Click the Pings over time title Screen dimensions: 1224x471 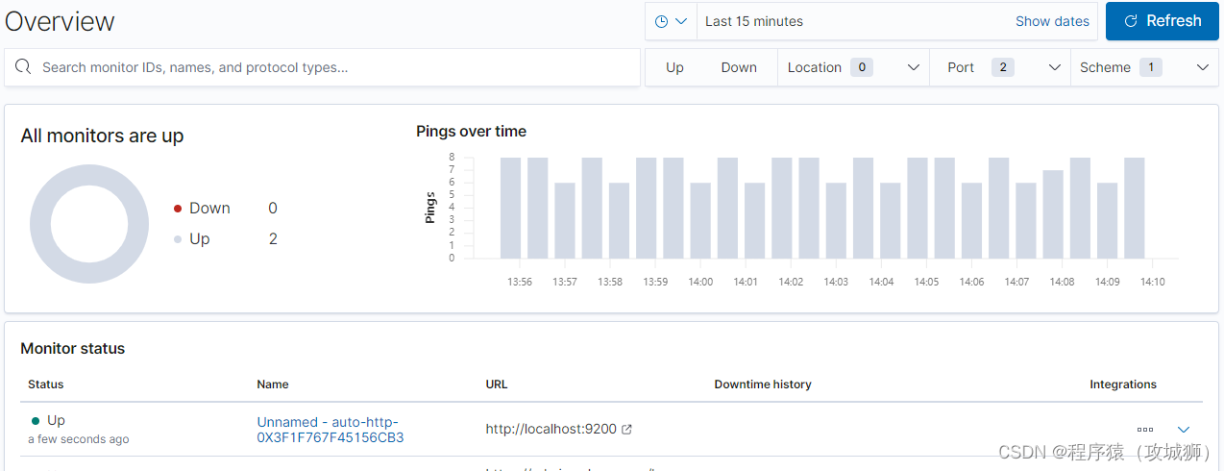pyautogui.click(x=471, y=131)
